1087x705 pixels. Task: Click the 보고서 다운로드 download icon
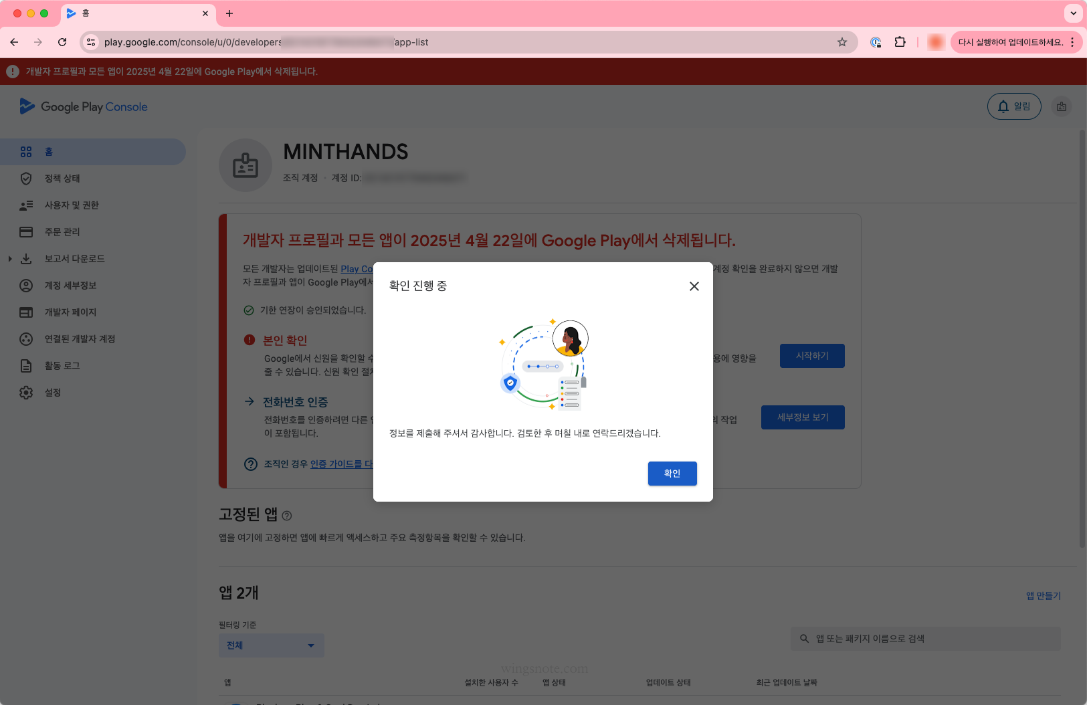26,259
